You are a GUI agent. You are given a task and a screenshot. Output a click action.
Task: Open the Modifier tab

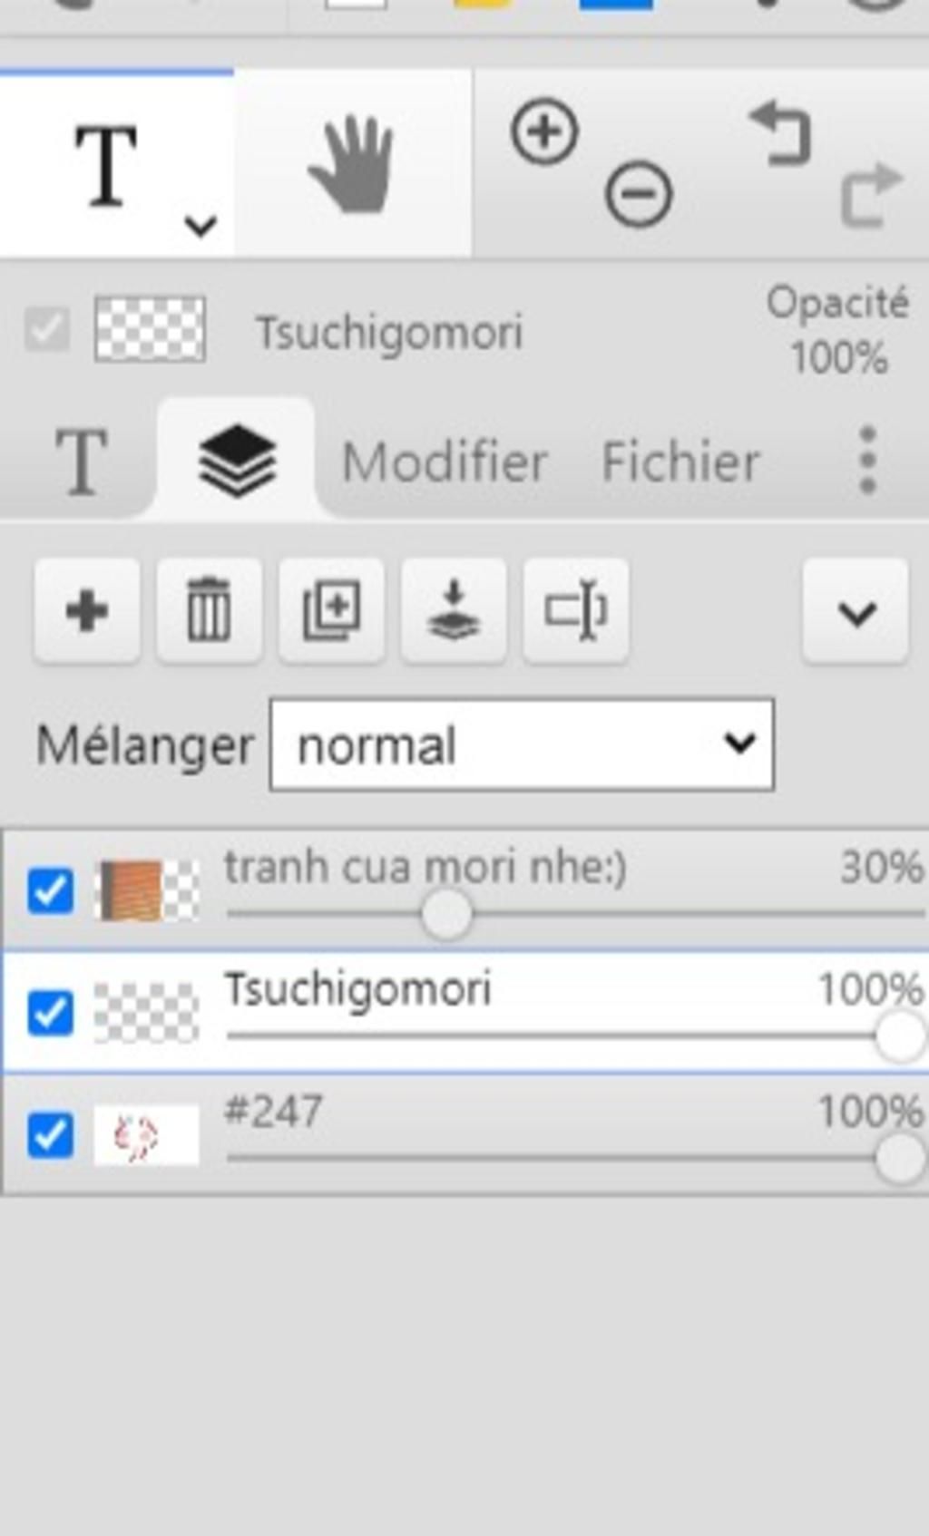pyautogui.click(x=445, y=462)
